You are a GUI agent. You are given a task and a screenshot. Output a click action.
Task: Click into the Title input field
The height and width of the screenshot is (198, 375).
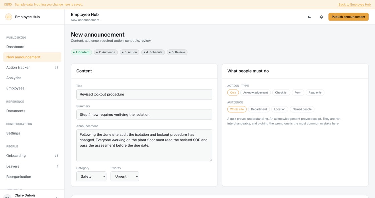(144, 94)
